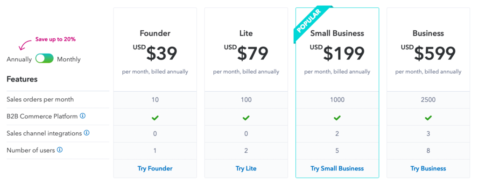Image resolution: width=478 pixels, height=184 pixels.
Task: Click the Try Lite link
Action: pyautogui.click(x=246, y=169)
